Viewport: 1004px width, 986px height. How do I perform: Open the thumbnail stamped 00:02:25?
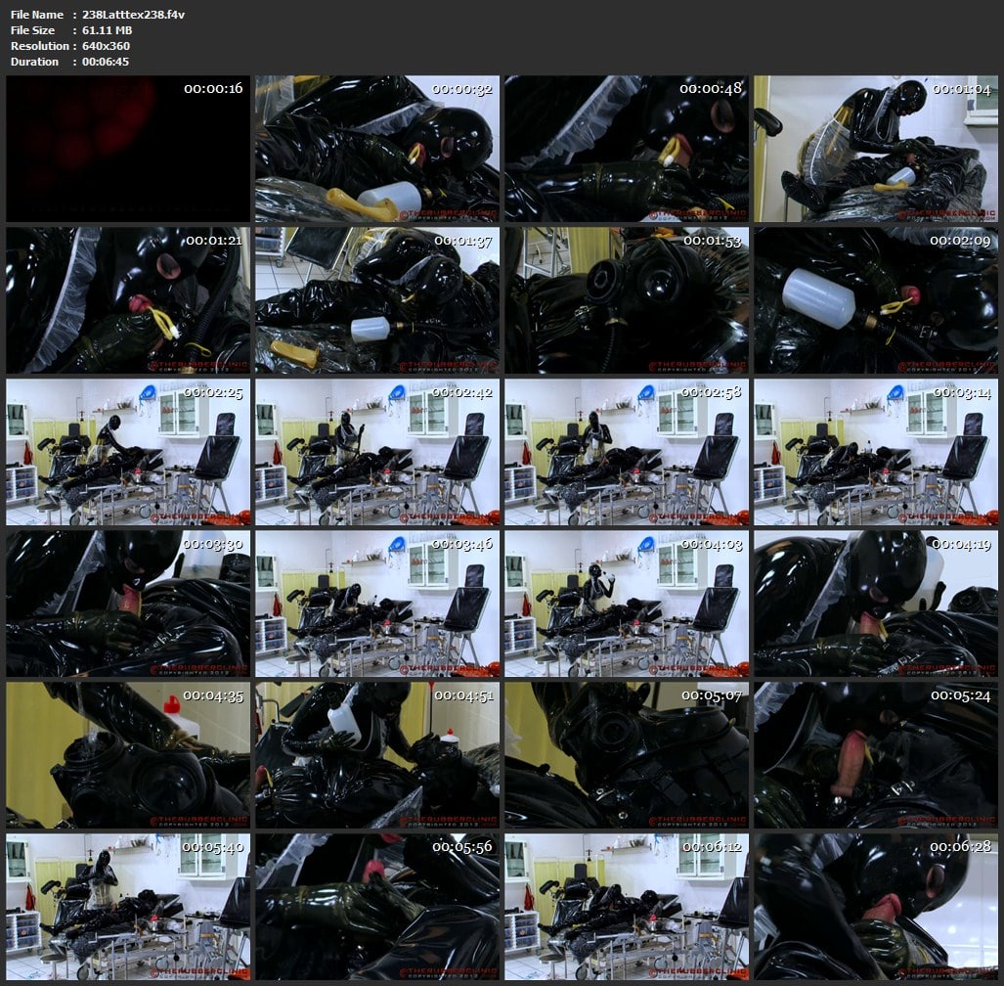click(x=128, y=452)
